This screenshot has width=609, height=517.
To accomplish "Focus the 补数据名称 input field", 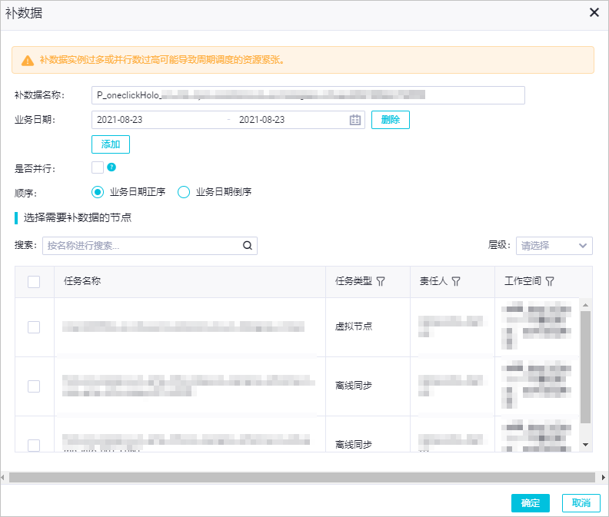I will [308, 95].
